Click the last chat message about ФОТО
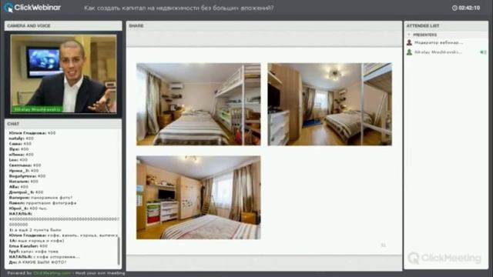This screenshot has width=493, height=277. tap(38, 262)
